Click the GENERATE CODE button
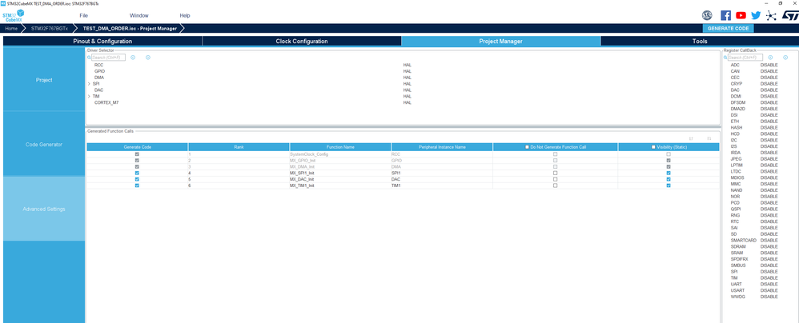799x323 pixels. (x=728, y=29)
